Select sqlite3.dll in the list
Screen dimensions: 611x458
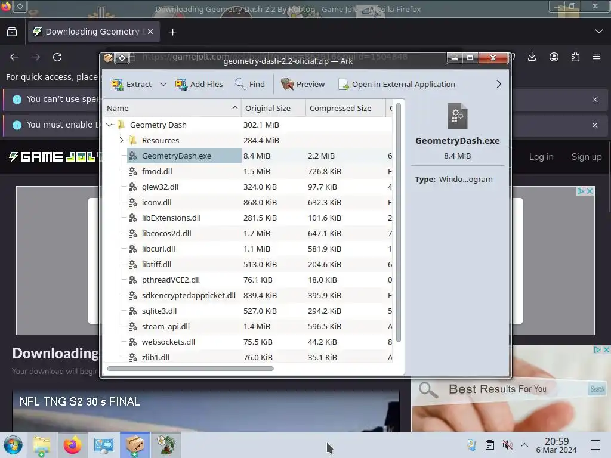pos(159,311)
